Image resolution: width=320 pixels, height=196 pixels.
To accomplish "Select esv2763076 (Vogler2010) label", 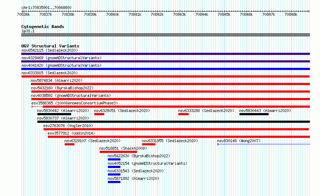I will 68,126.
